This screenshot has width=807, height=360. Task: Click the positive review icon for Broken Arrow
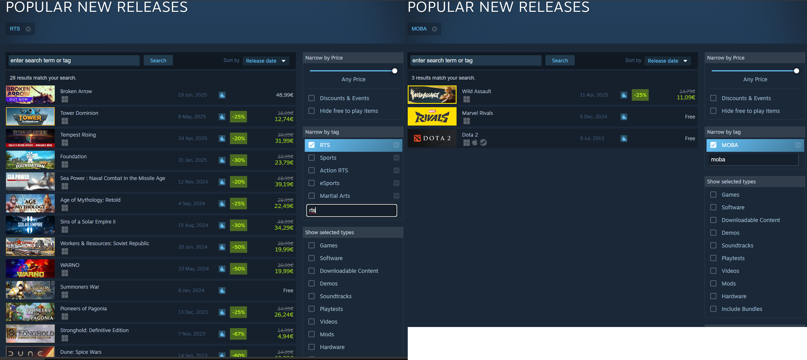[x=222, y=95]
